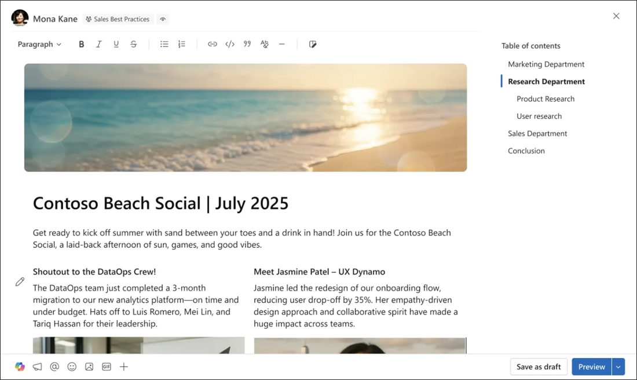Open the Copilot assistant
The height and width of the screenshot is (380, 637).
20,367
